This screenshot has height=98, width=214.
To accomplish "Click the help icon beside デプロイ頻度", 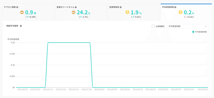I will (x=17, y=7).
